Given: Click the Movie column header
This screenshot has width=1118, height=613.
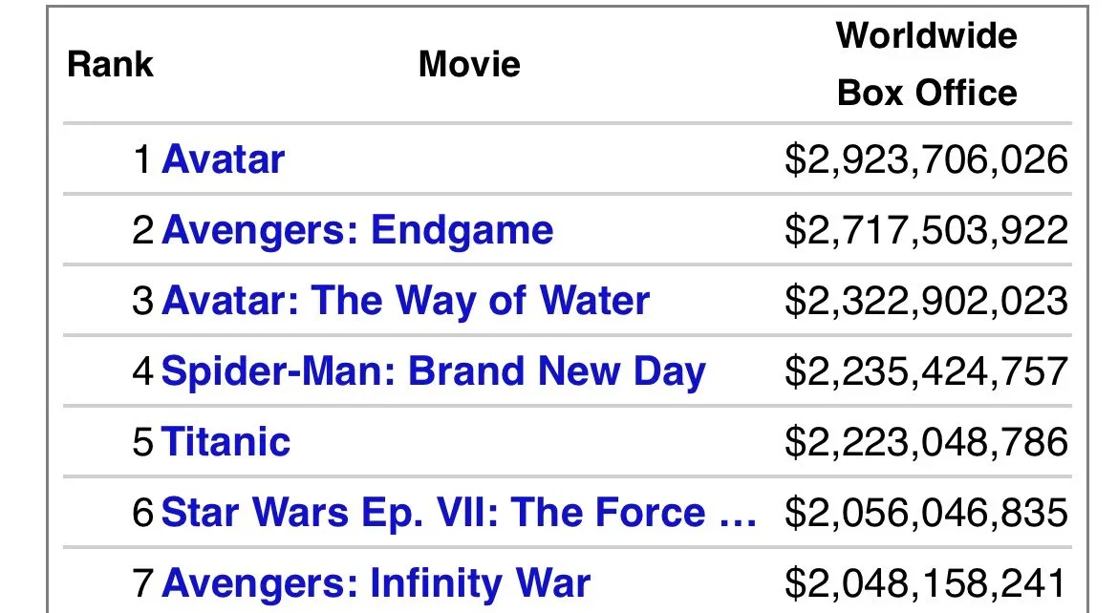Looking at the screenshot, I should [x=469, y=64].
